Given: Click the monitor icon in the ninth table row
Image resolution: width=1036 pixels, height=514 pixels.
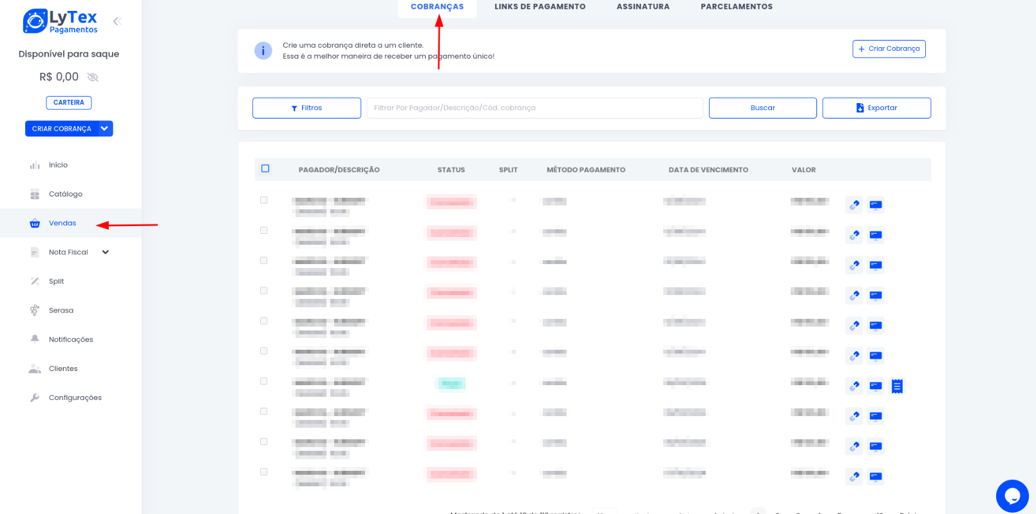Looking at the screenshot, I should [x=876, y=446].
